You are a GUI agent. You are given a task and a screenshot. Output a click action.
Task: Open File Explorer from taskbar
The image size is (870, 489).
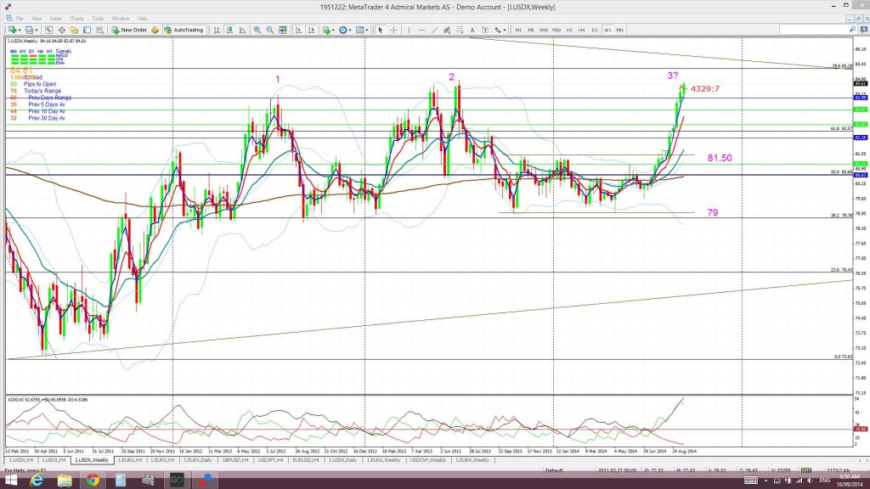pos(65,481)
